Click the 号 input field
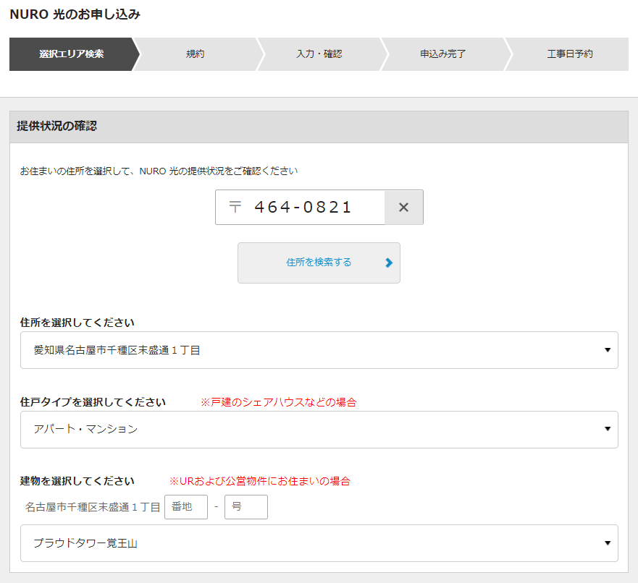The height and width of the screenshot is (583, 638). tap(246, 507)
